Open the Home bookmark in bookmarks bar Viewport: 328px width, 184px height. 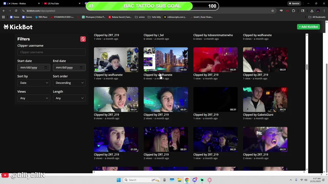[15, 17]
